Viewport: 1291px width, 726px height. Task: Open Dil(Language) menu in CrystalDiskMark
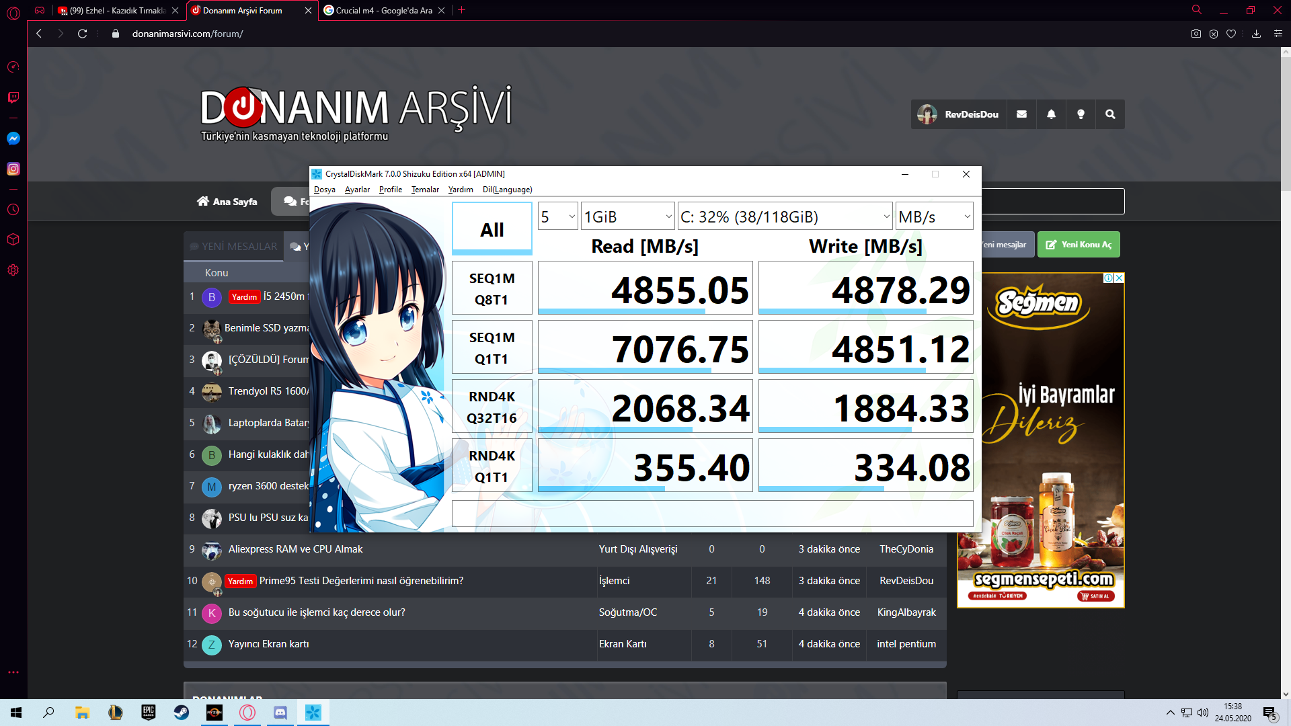pos(507,190)
